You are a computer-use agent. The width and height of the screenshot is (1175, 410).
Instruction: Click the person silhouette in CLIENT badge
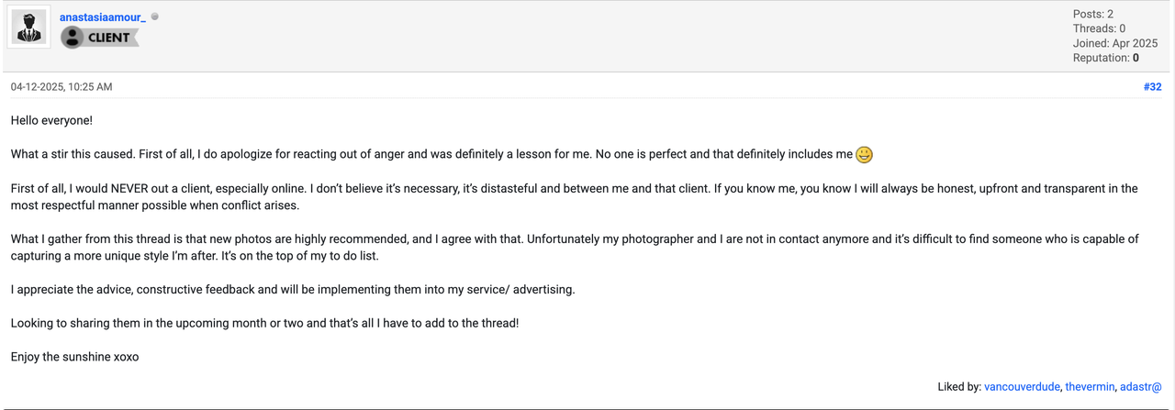[x=73, y=38]
